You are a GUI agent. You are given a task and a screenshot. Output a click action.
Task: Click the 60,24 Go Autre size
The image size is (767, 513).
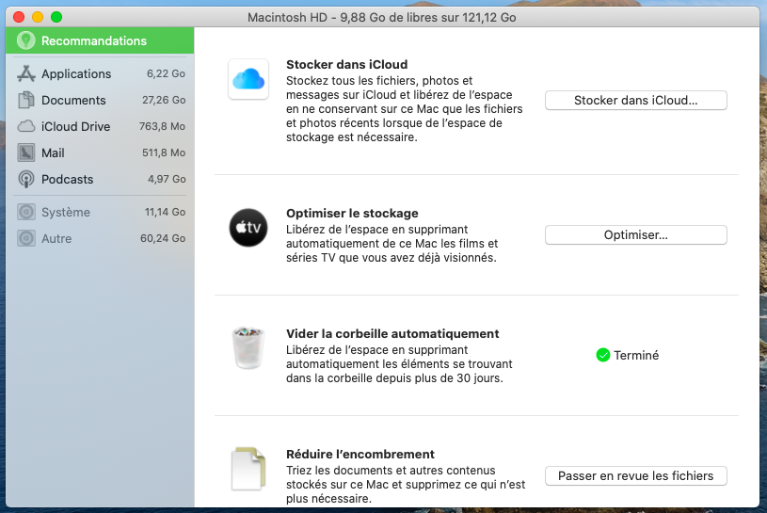[x=163, y=239]
